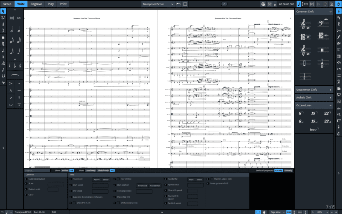Click the 8va octave line

click(x=302, y=113)
